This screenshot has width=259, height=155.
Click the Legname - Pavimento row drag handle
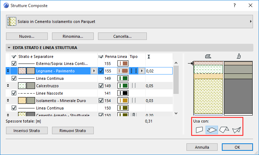tap(8, 71)
